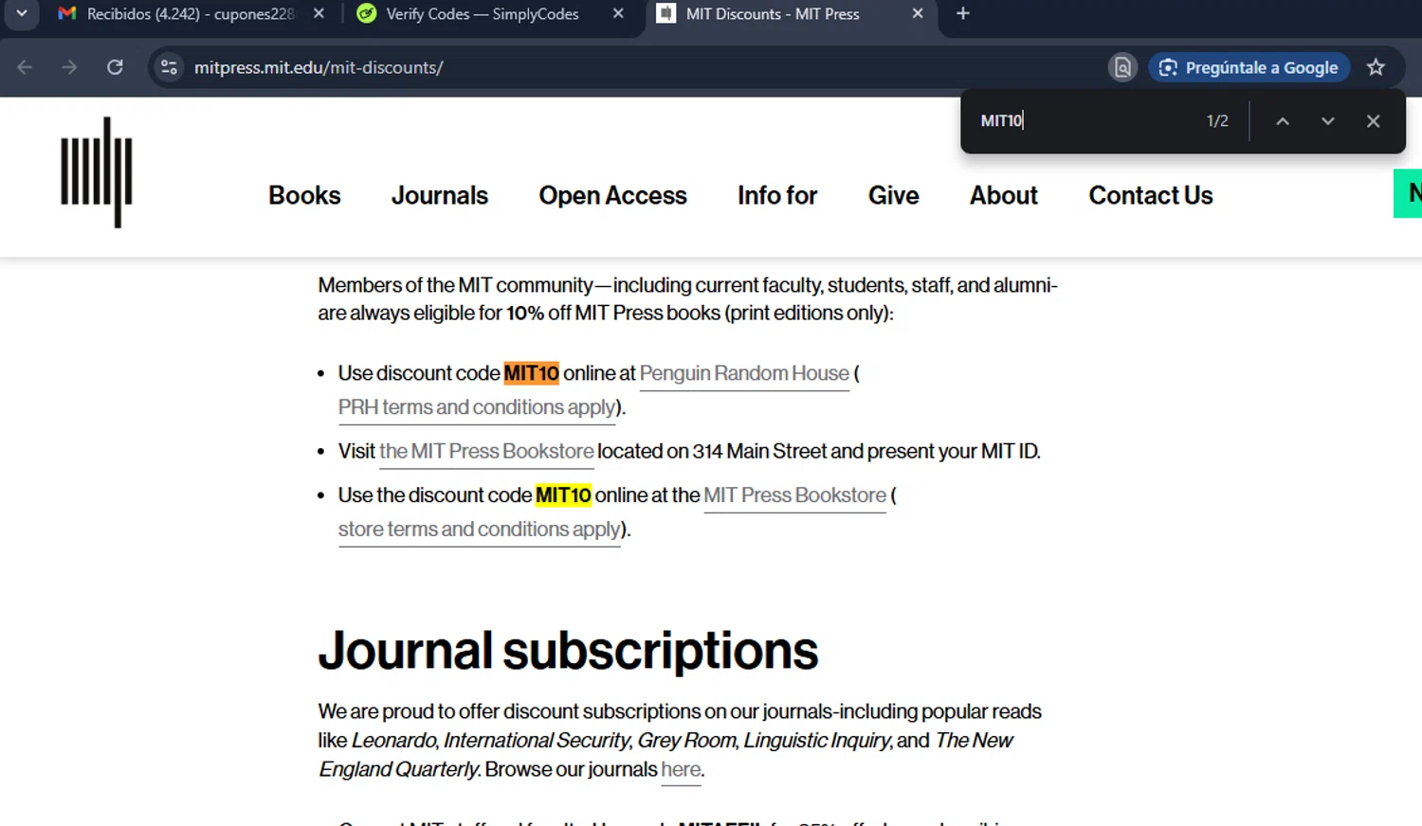Open the Journals menu

(x=440, y=195)
